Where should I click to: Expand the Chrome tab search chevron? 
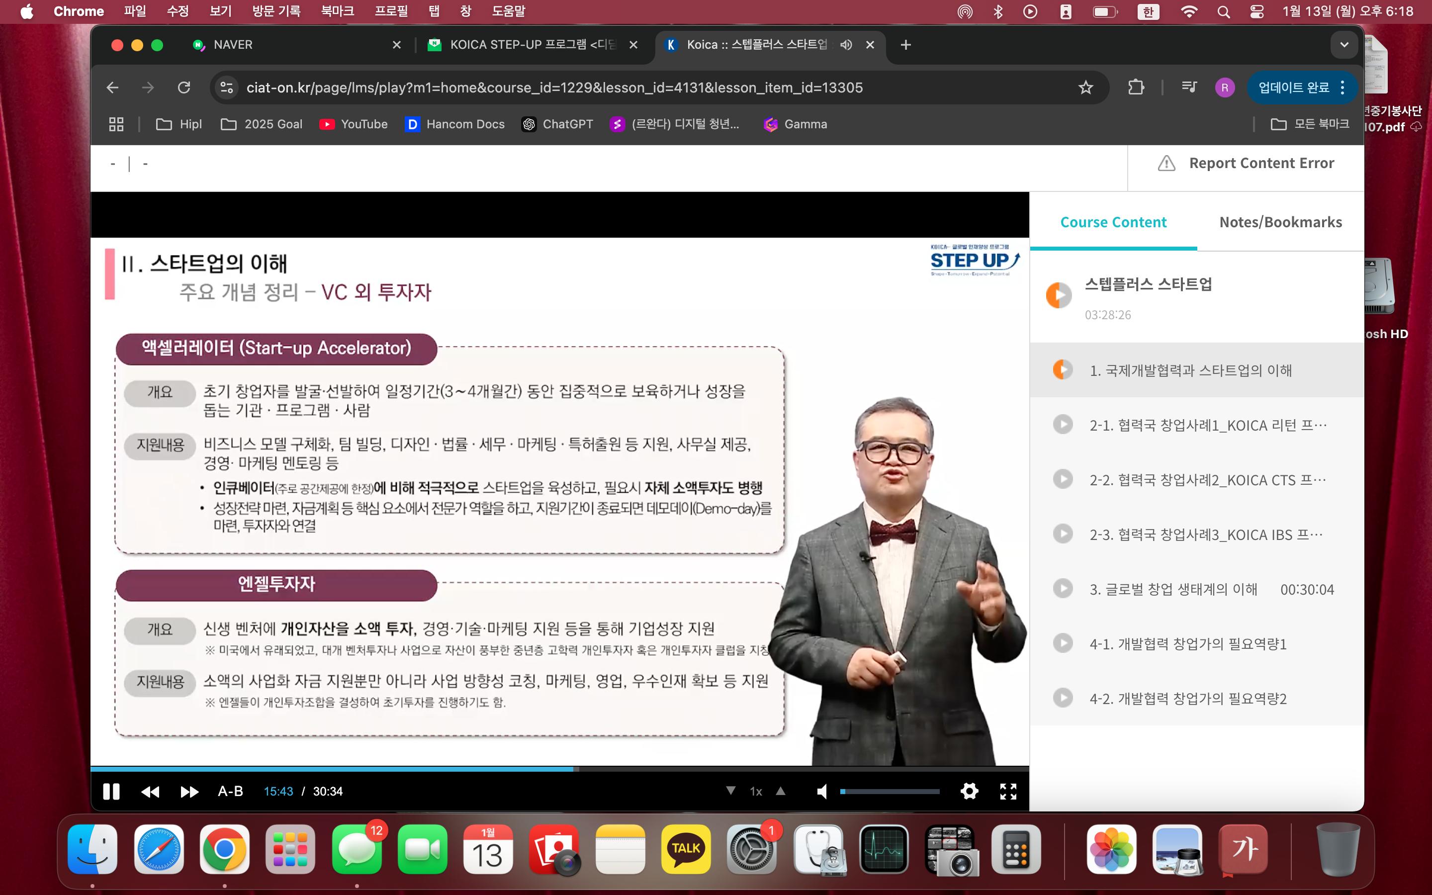[x=1344, y=45]
